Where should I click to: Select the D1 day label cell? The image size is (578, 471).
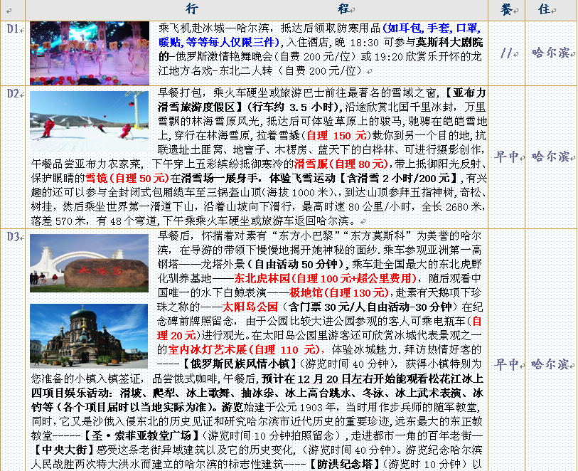click(13, 29)
